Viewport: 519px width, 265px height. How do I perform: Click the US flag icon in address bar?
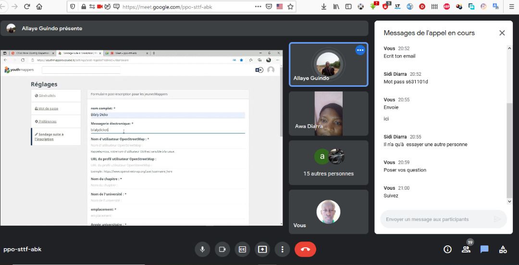point(280,7)
